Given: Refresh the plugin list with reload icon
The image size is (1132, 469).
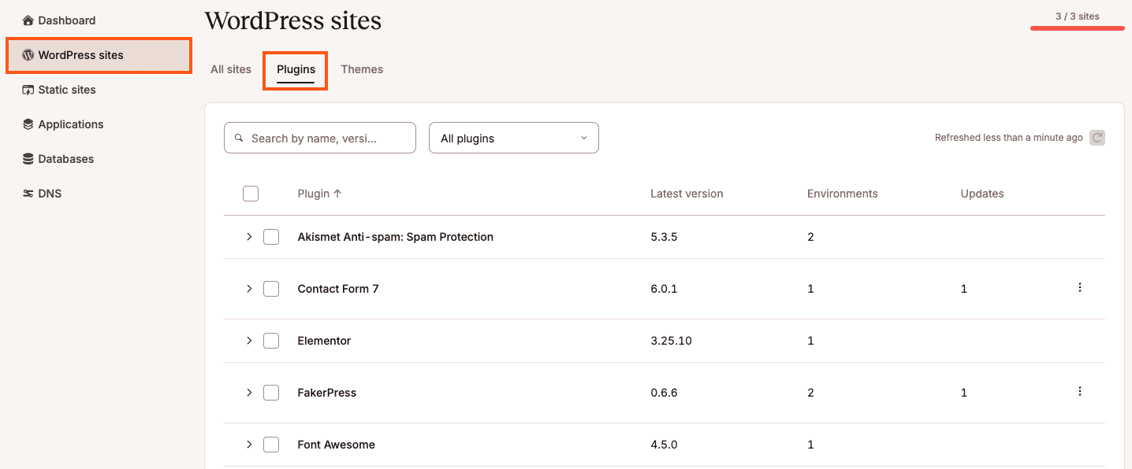Looking at the screenshot, I should click(x=1097, y=138).
